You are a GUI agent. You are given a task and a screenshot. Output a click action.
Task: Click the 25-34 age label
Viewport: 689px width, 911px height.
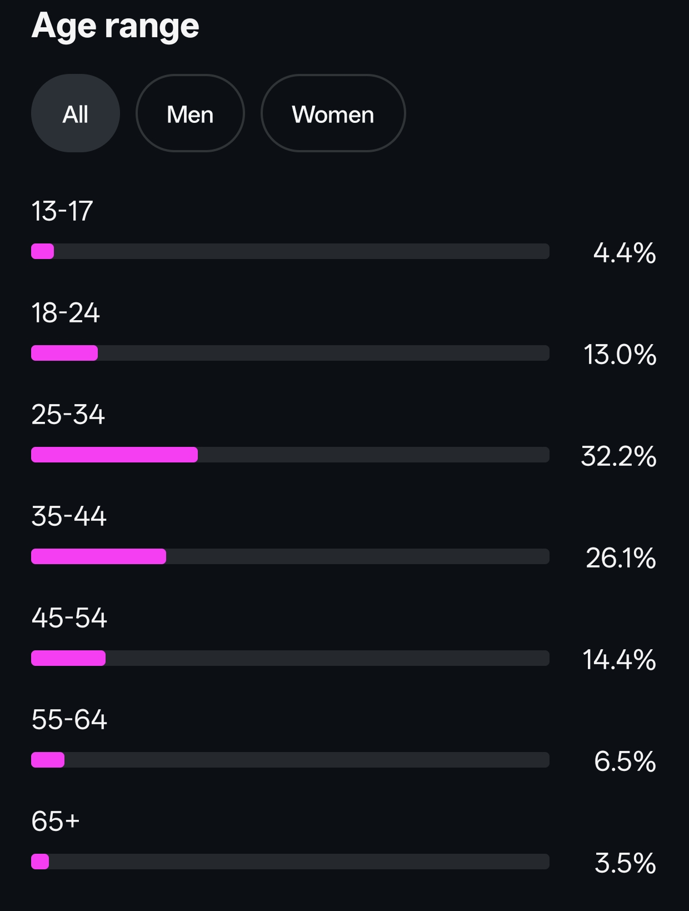tap(68, 415)
